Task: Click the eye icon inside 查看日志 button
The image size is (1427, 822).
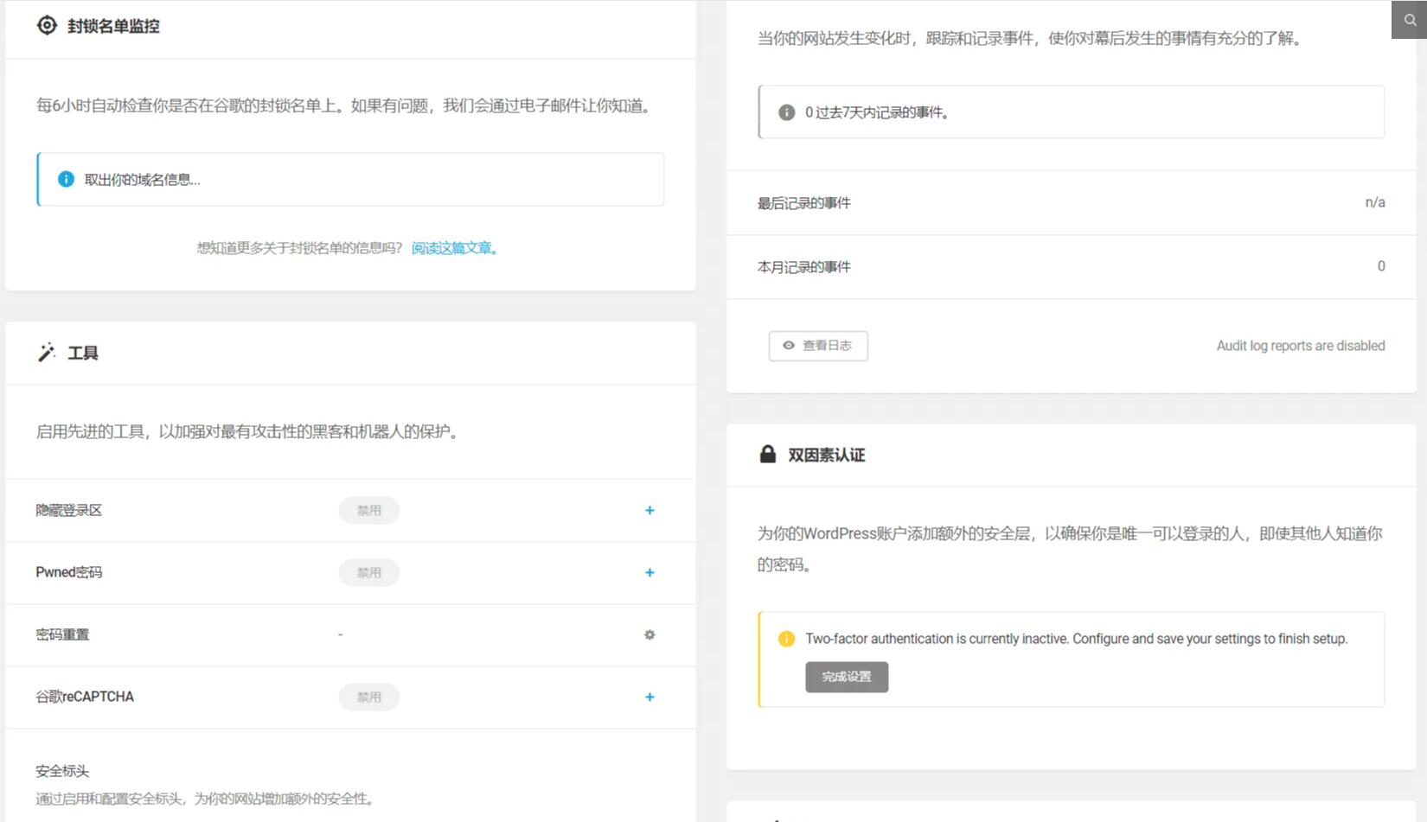Action: (x=789, y=346)
